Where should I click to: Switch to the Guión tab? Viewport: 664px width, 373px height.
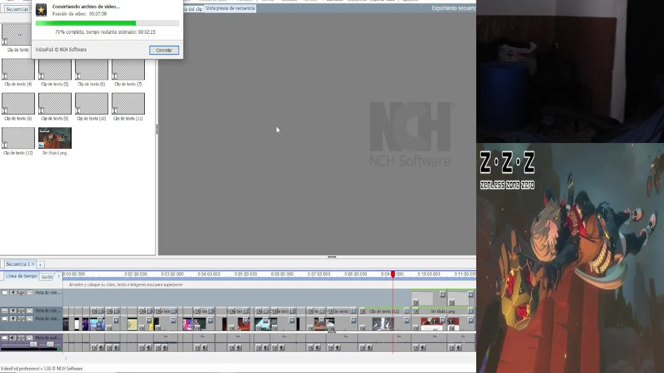[x=47, y=277]
